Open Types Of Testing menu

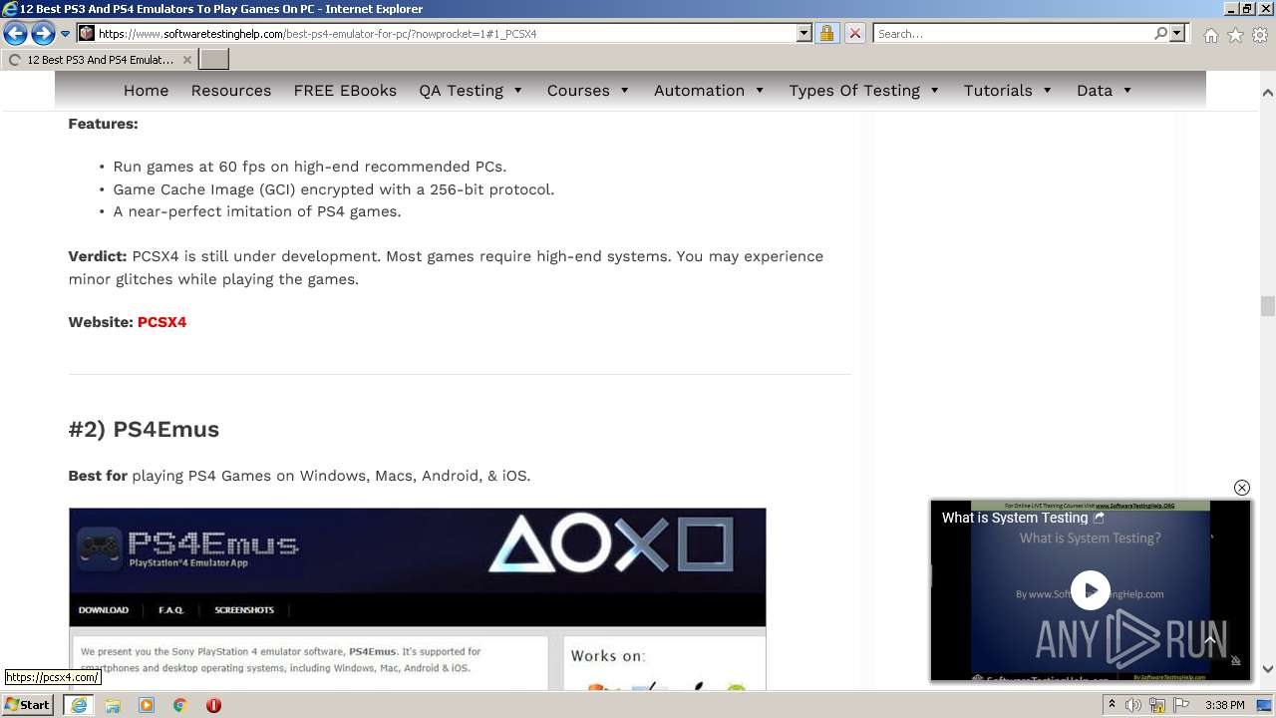[854, 90]
